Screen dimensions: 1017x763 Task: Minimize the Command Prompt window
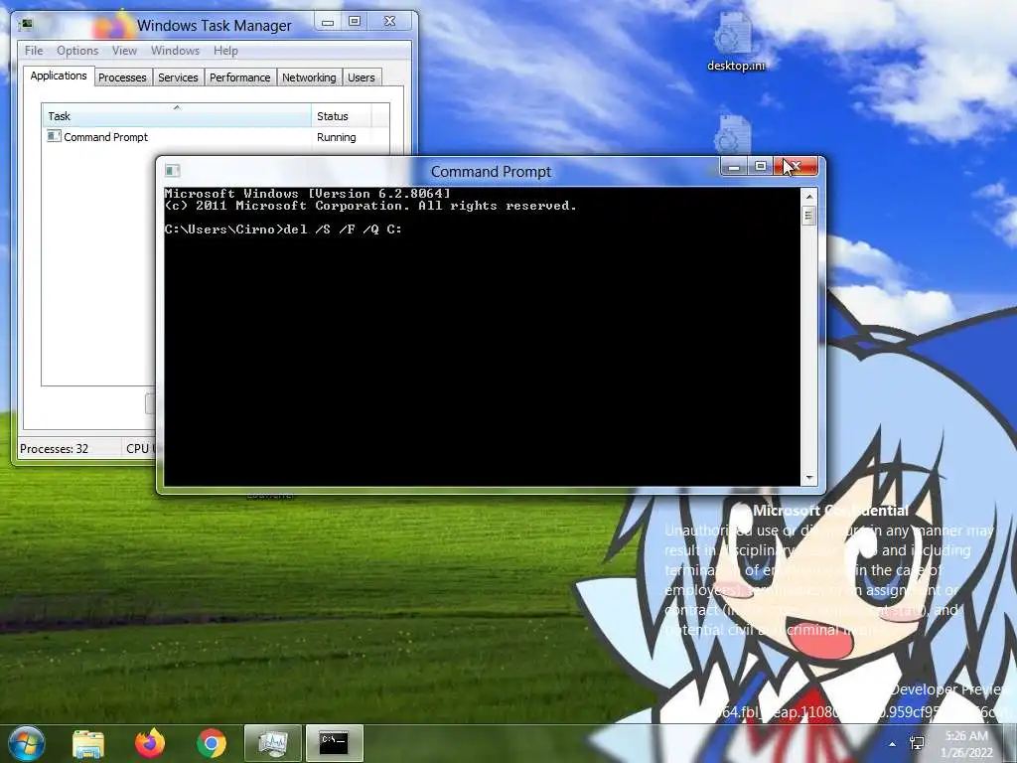pyautogui.click(x=734, y=167)
